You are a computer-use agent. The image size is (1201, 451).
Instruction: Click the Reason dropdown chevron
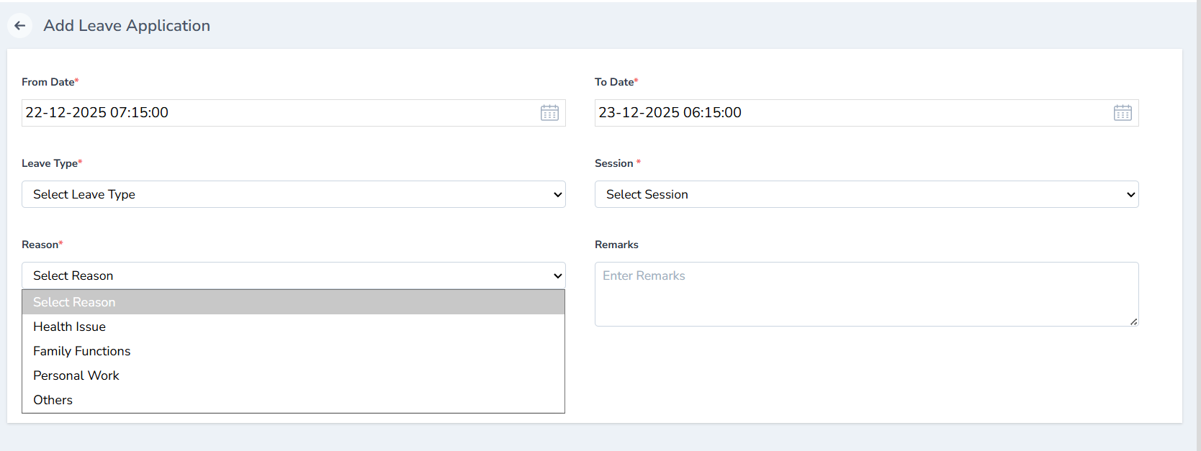click(557, 275)
